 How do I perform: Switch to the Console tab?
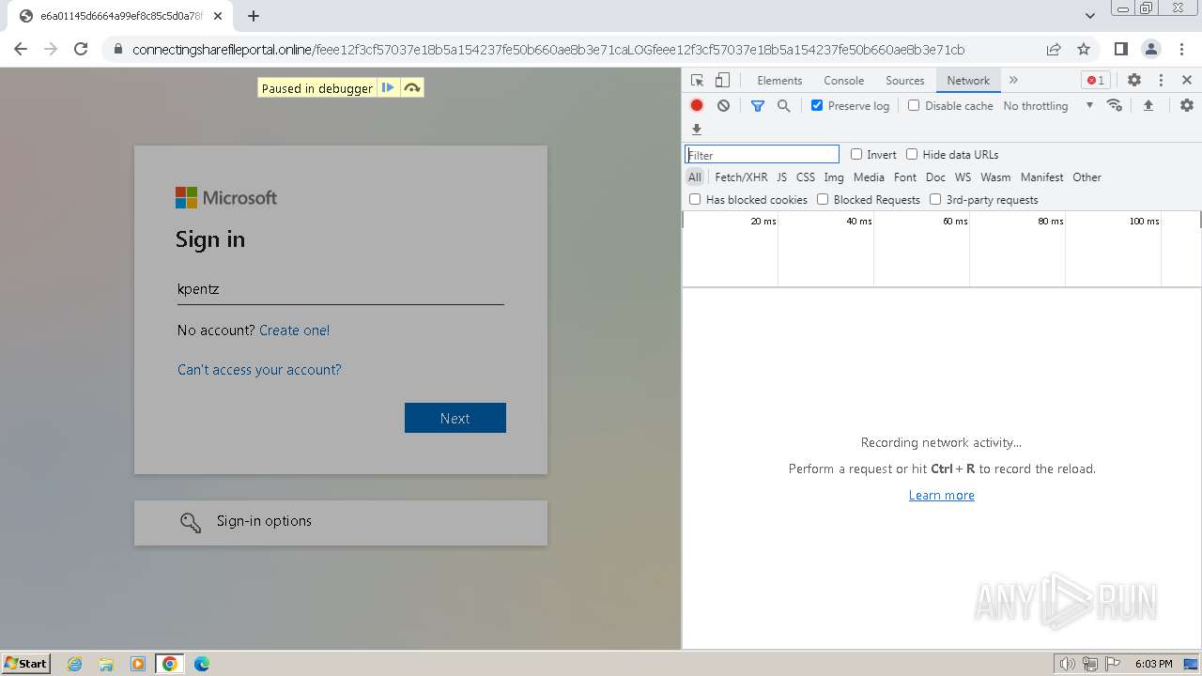(843, 81)
